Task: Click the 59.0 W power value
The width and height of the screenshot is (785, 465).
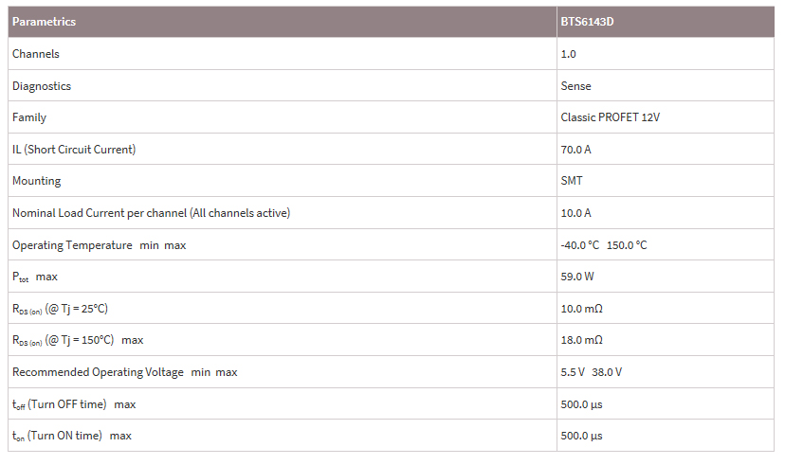Action: coord(577,277)
